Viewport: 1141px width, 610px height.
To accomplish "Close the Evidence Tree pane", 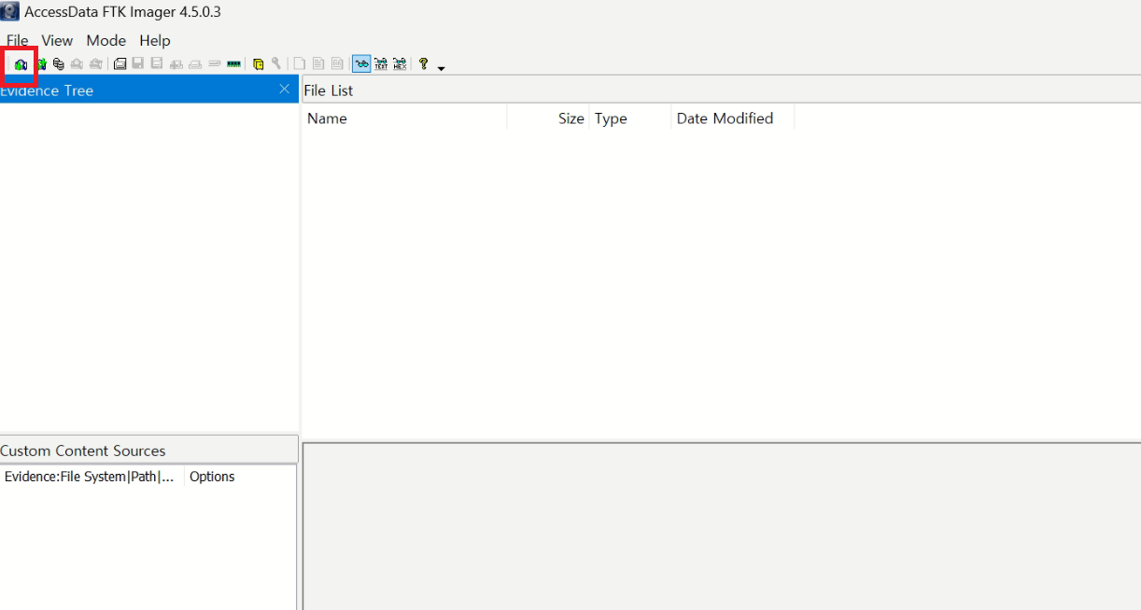I will coord(285,89).
